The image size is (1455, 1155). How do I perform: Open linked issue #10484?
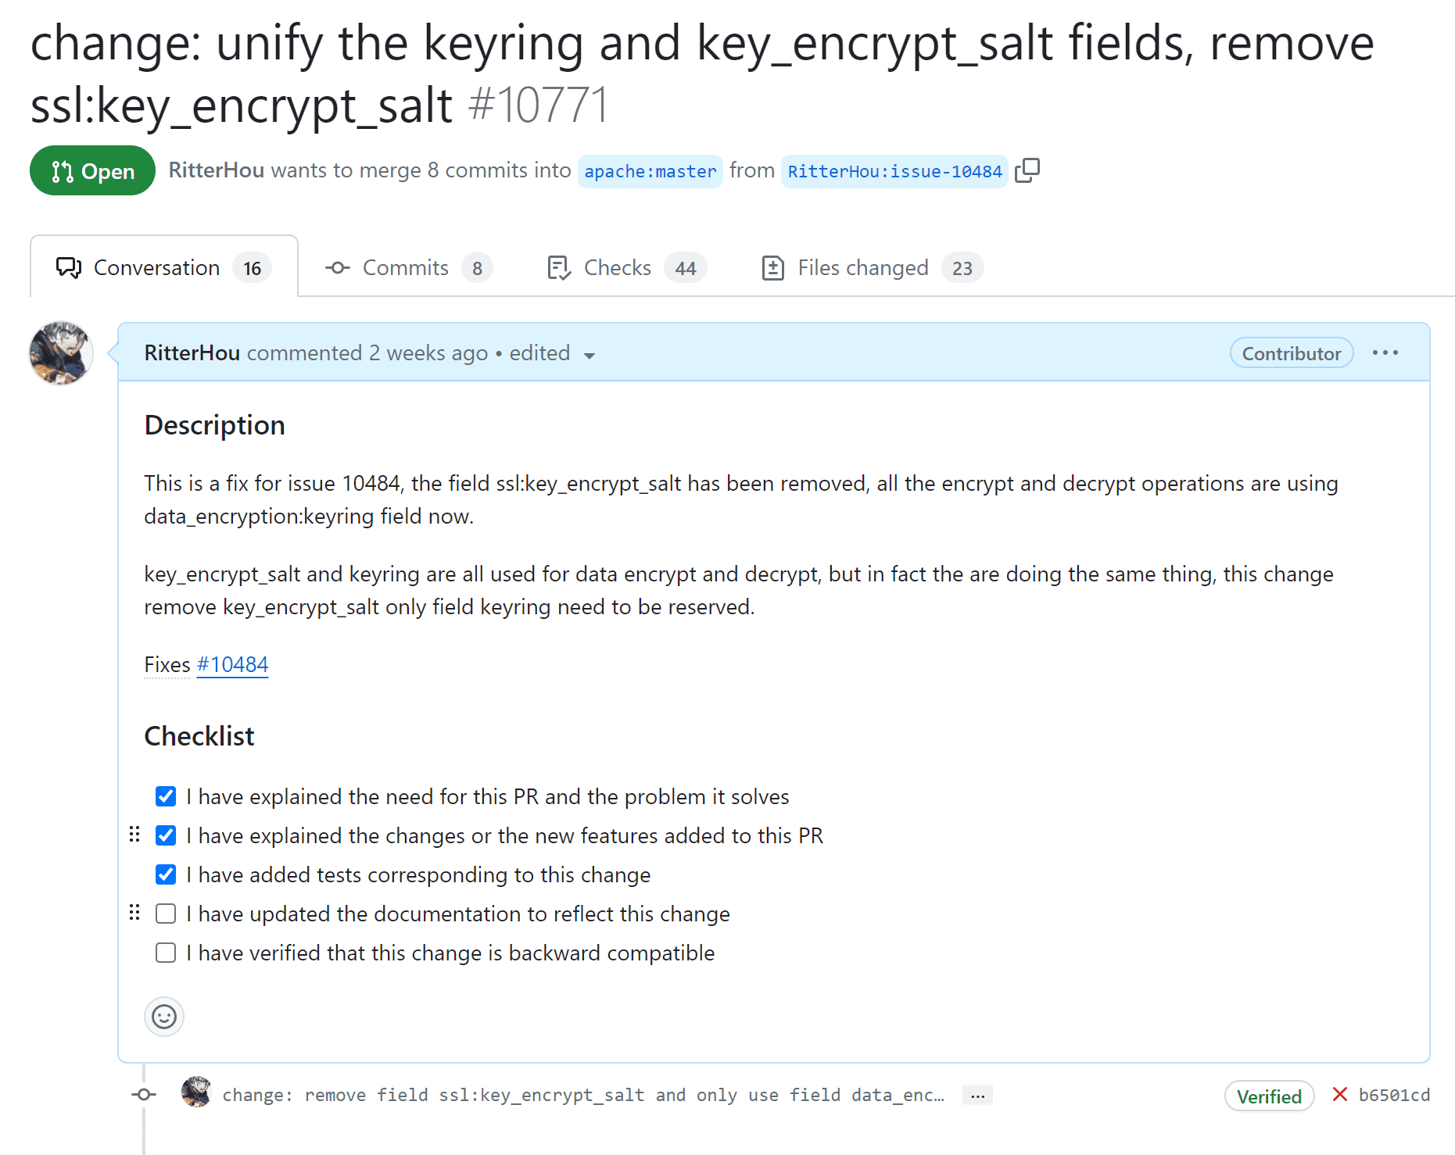click(232, 664)
